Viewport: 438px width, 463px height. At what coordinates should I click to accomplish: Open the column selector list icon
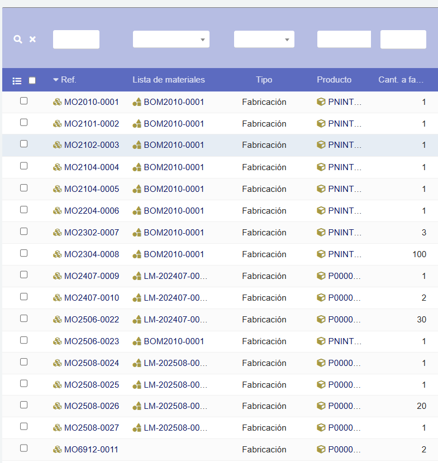click(x=17, y=80)
